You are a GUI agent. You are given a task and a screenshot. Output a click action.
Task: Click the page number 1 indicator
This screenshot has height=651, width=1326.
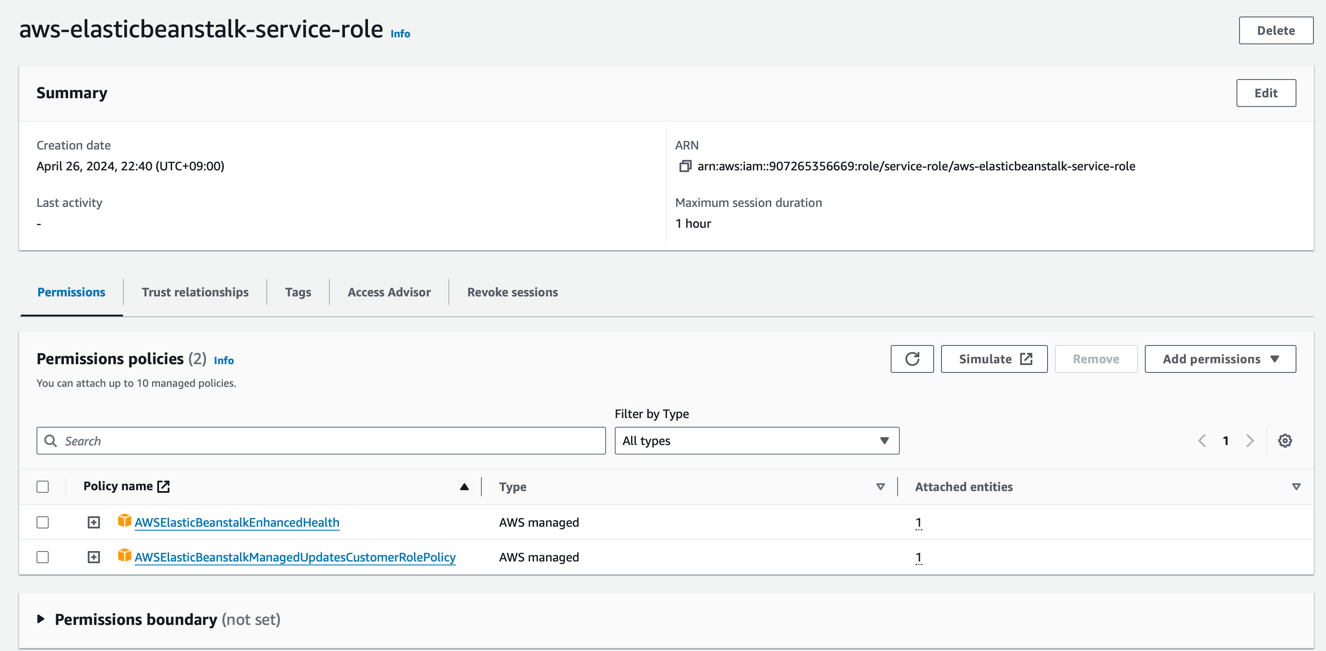(1226, 441)
